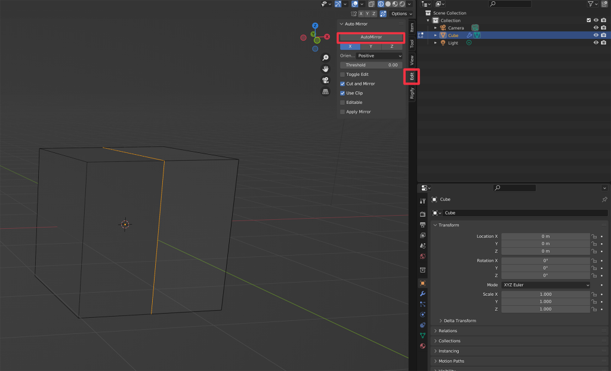Select material preview viewport shading
Image resolution: width=611 pixels, height=371 pixels.
tap(395, 4)
